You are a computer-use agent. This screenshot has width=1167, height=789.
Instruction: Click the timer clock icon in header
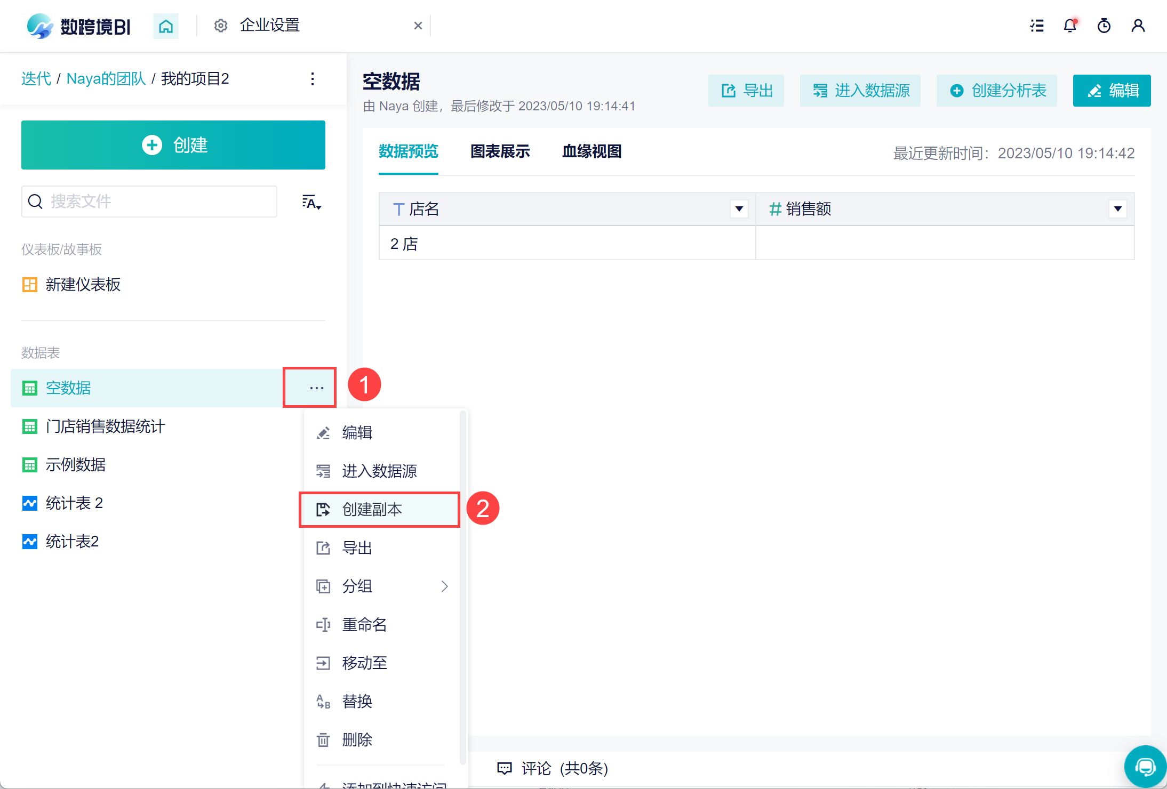1104,26
